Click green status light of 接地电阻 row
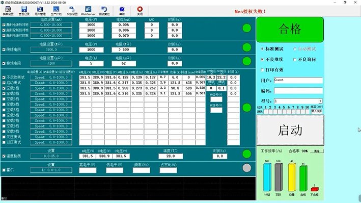Image resolution: width=361 pixels, height=203 pixels. (247, 61)
